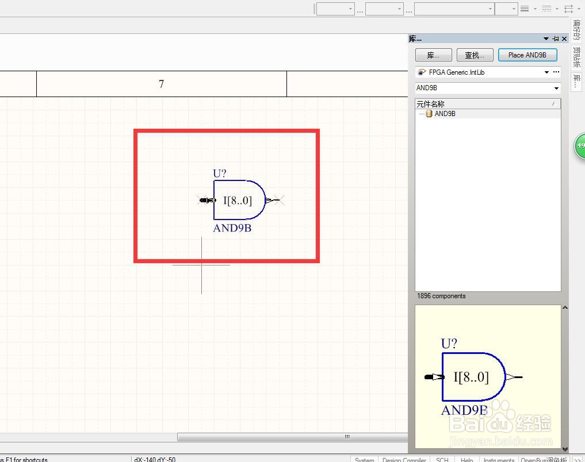This screenshot has height=462, width=585.
Task: Click the dashed line style icon
Action: [x=546, y=9]
